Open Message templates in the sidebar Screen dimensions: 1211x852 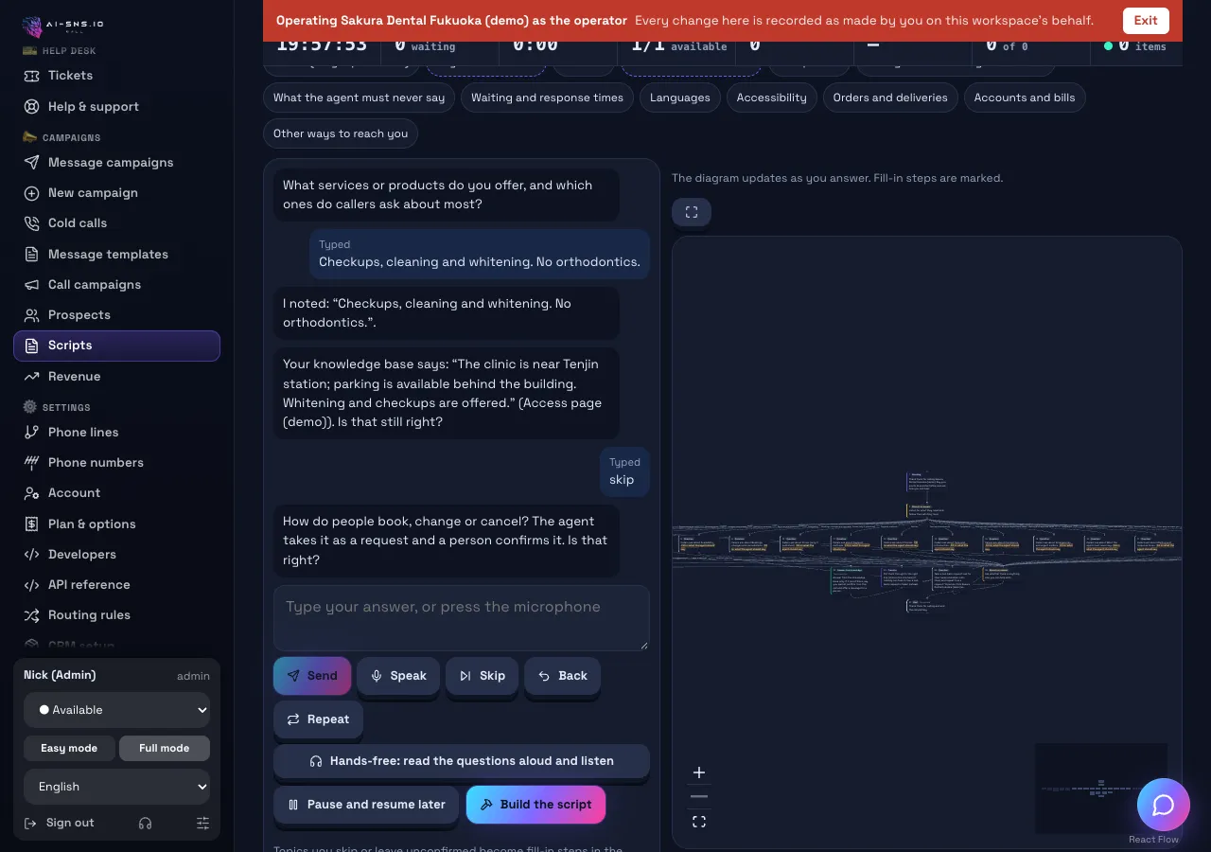tap(117, 255)
